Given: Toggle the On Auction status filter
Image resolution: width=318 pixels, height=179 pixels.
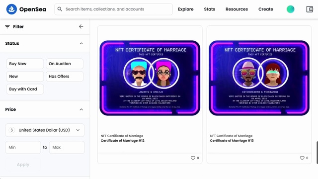Looking at the screenshot, I should [x=65, y=64].
